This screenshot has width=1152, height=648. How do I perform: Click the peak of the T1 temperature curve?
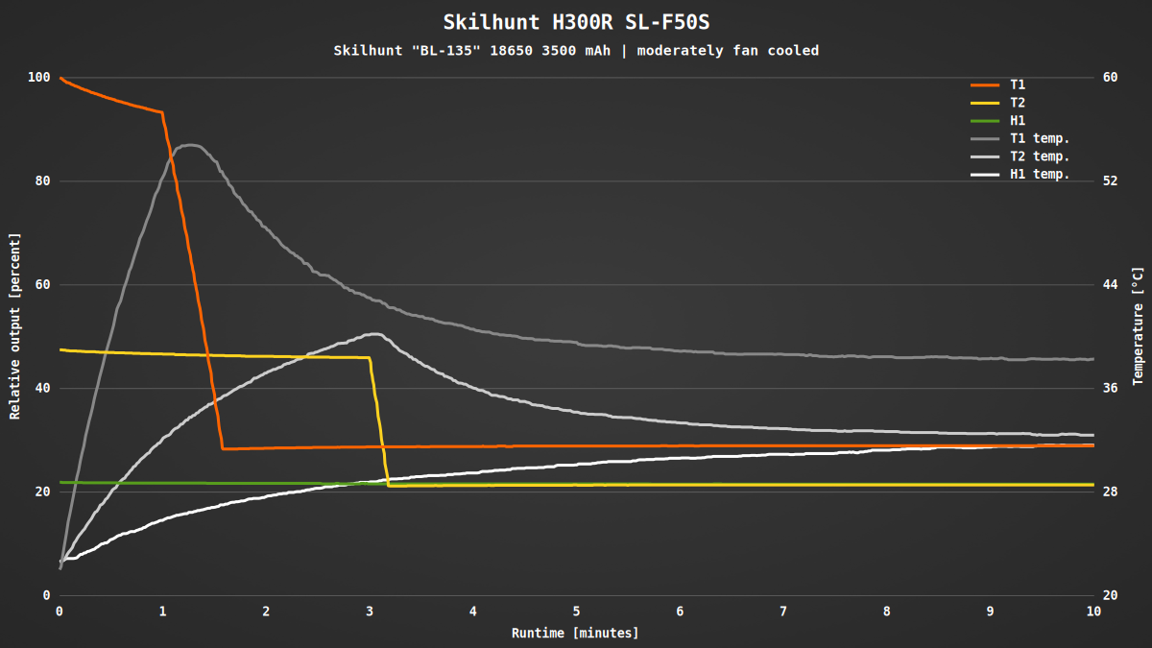[192, 145]
